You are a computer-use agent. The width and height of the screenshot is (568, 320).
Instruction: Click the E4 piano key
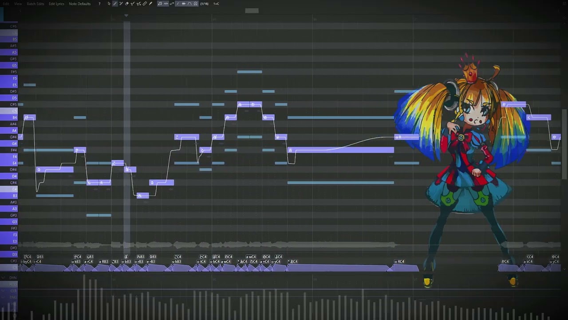9,163
